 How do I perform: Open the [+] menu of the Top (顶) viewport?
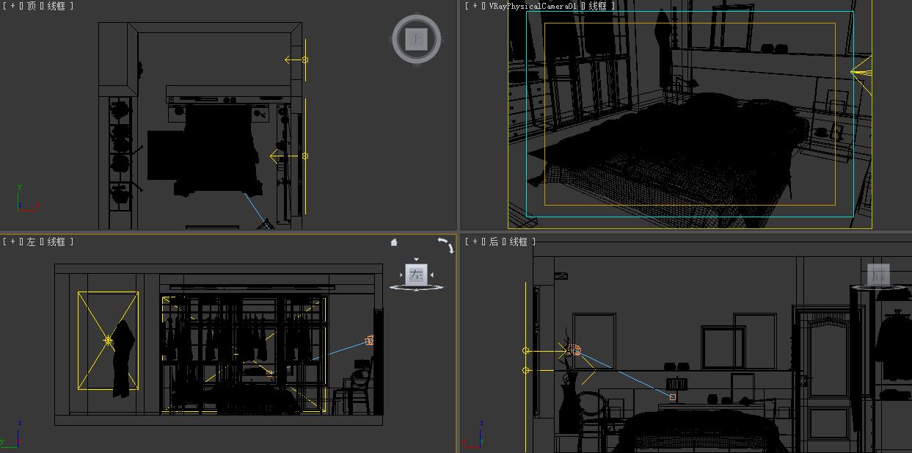click(x=12, y=6)
